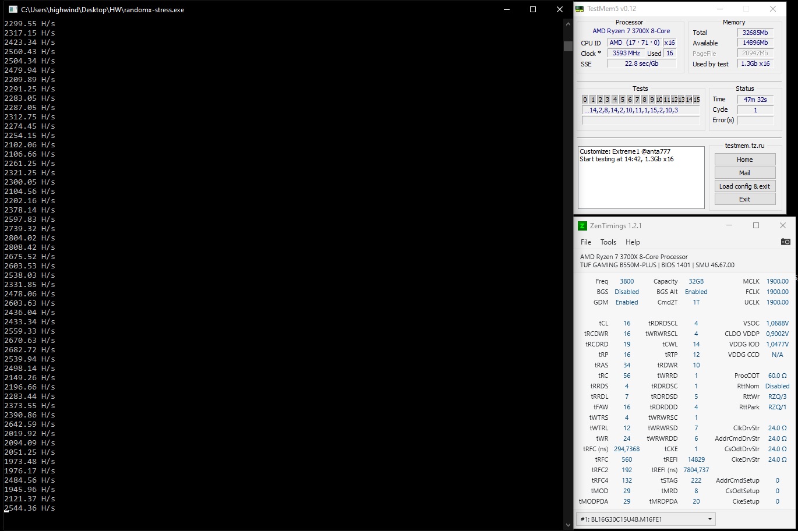Screen dimensions: 798x531
Task: Click the FCLK value 1900.00
Action: tap(778, 292)
